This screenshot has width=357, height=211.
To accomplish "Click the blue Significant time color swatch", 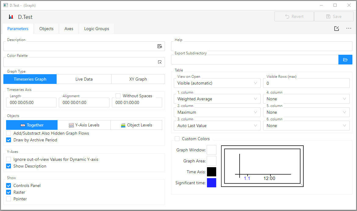I will pyautogui.click(x=211, y=183).
